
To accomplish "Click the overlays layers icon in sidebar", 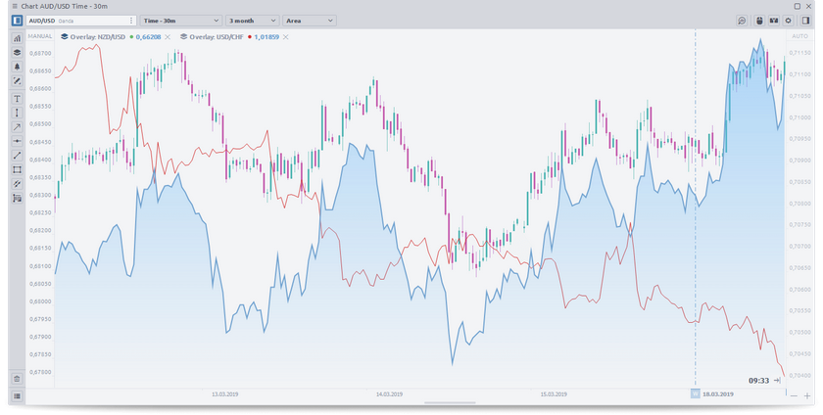I will (17, 53).
